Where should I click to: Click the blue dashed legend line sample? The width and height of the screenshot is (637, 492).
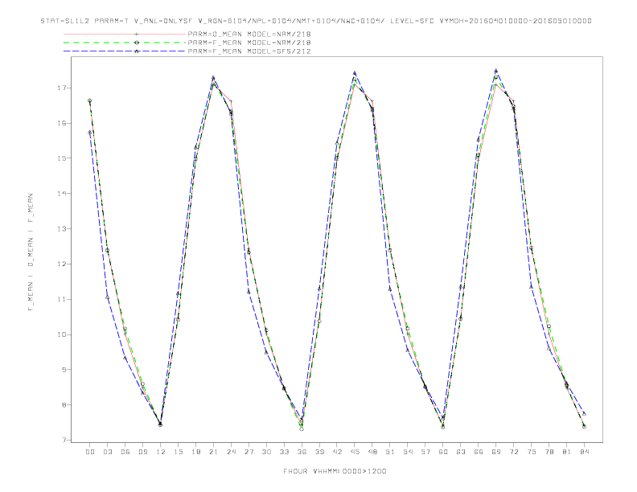(125, 51)
